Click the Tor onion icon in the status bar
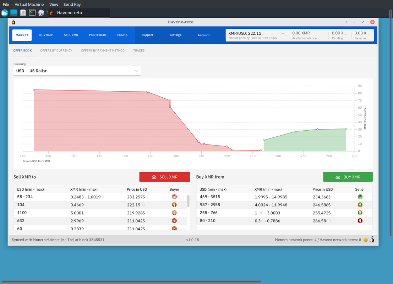Screen dimensions: 393x284 coord(372,239)
